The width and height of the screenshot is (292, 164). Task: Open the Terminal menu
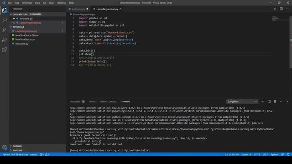click(61, 3)
